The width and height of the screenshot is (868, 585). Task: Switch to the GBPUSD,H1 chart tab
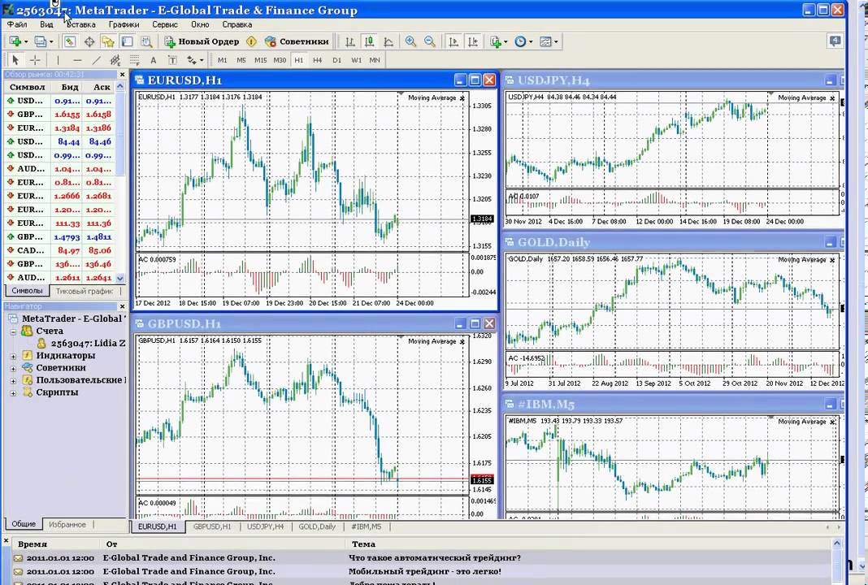tap(212, 526)
